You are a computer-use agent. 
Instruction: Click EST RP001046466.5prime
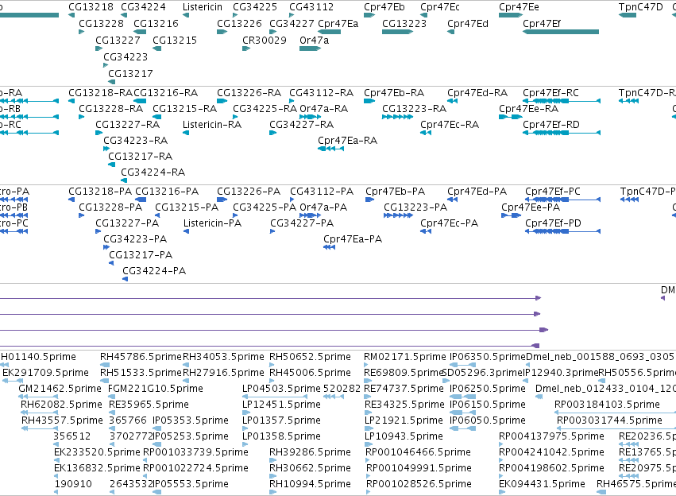pos(418,452)
